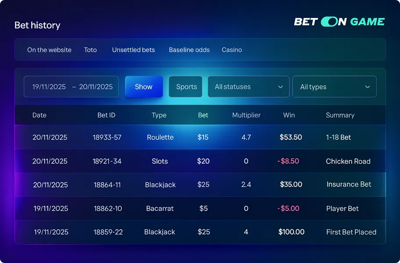400x263 pixels.
Task: Select the On the website tab
Action: (x=49, y=50)
